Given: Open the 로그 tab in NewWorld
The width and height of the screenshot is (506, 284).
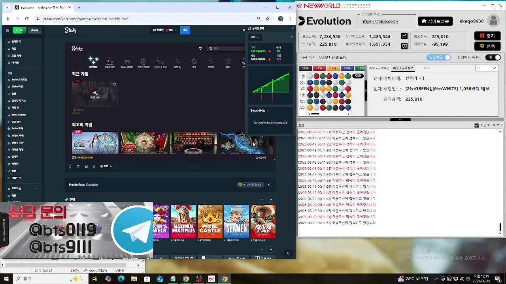Looking at the screenshot, I should (427, 68).
